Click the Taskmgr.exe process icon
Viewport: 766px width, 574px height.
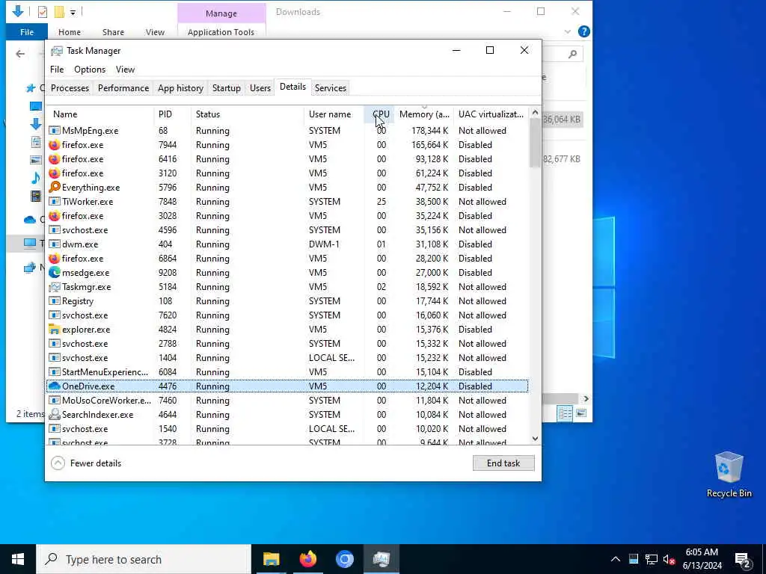tap(54, 287)
